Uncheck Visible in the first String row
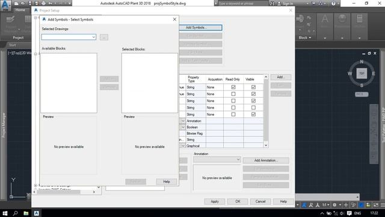The height and width of the screenshot is (217, 385). pyautogui.click(x=253, y=87)
